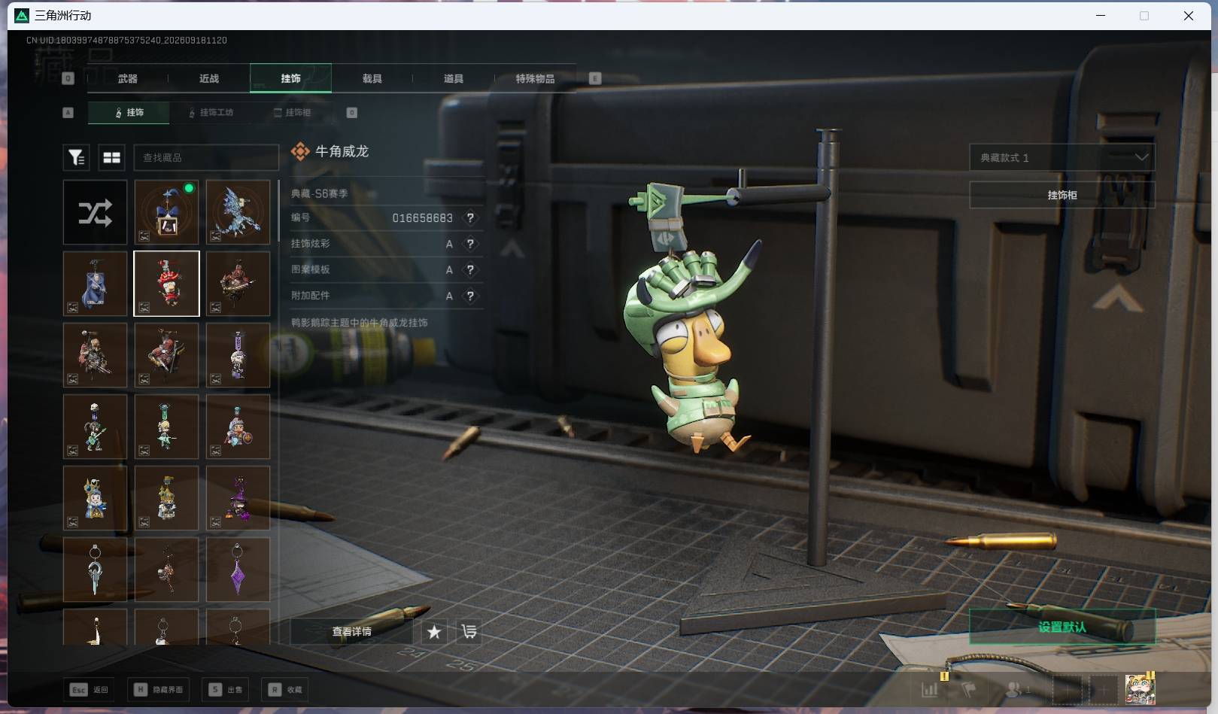
Task: Select the random shuffle charm tile
Action: pyautogui.click(x=95, y=212)
